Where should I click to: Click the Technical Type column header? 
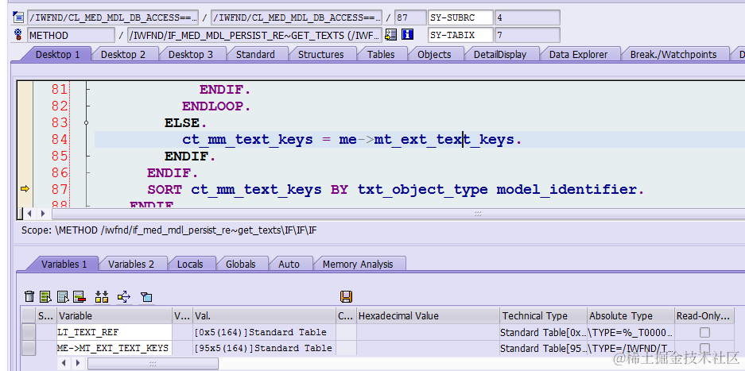coord(543,316)
